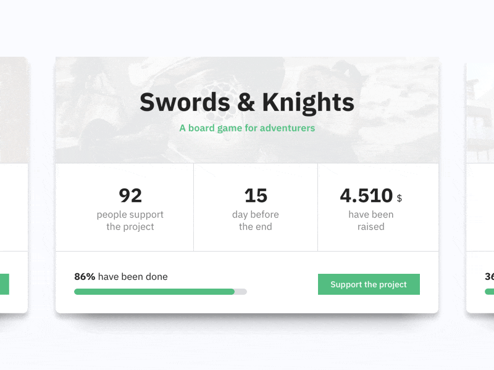
Task: Click the header image of the right card
Action: [480, 111]
